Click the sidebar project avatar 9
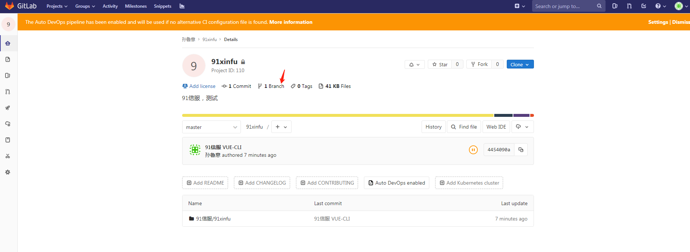Viewport: 690px width, 252px height. pyautogui.click(x=8, y=24)
